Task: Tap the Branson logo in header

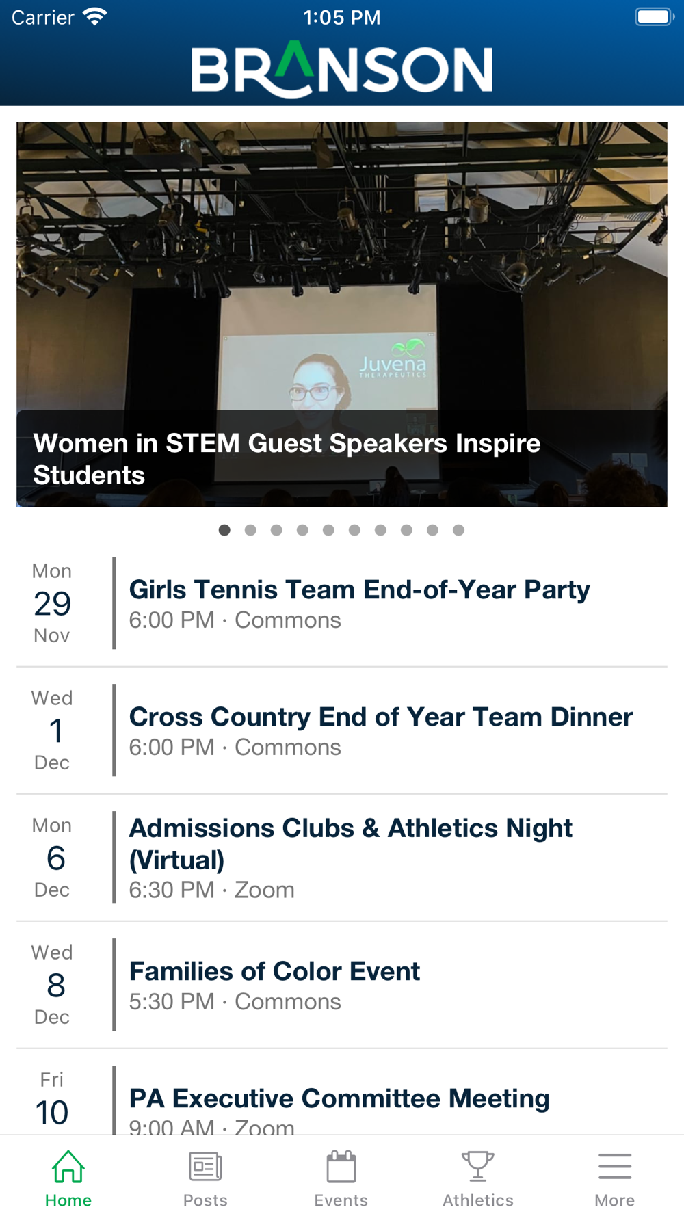Action: 342,69
